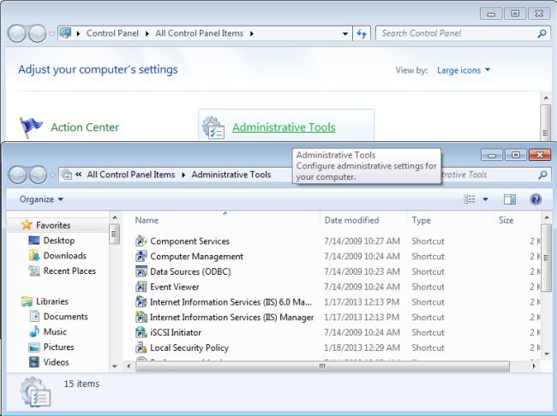Click All Control Panel Items in Administrative Tools breadcrumb
The width and height of the screenshot is (557, 416).
point(131,175)
